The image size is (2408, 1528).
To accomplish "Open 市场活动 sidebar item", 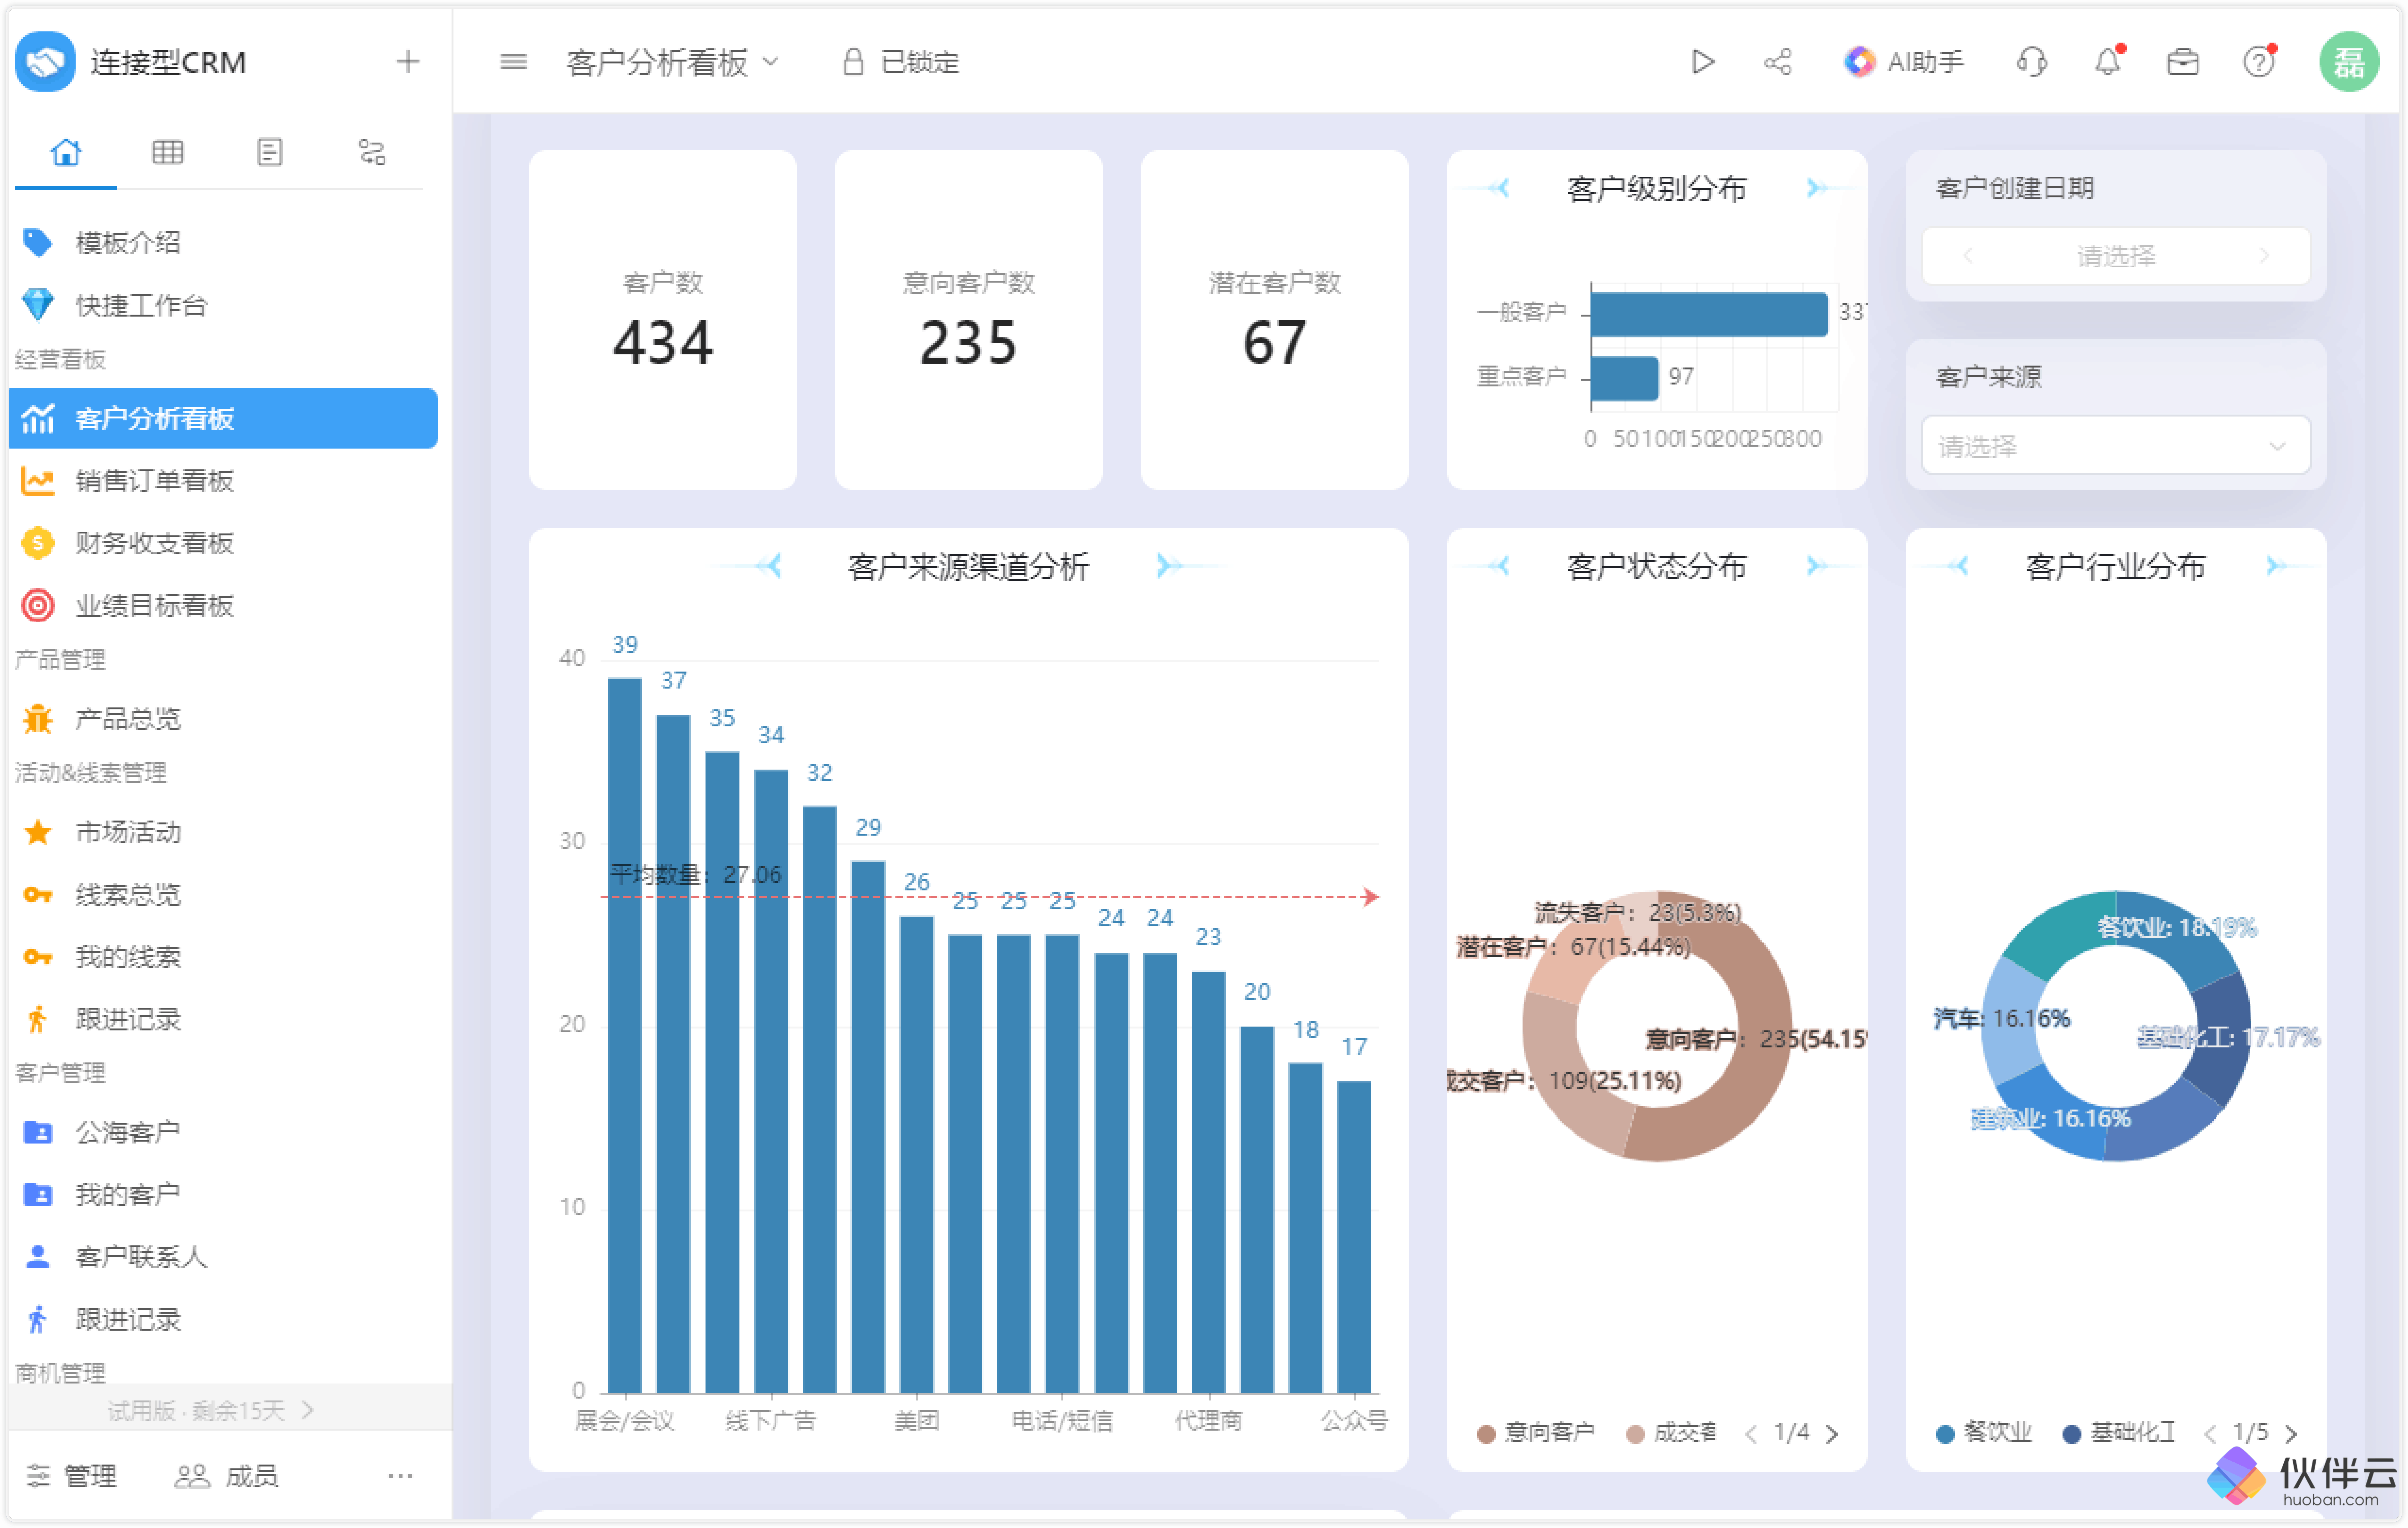I will click(223, 832).
